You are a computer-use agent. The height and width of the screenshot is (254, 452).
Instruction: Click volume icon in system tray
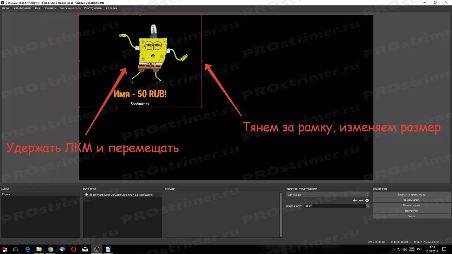[x=405, y=249]
